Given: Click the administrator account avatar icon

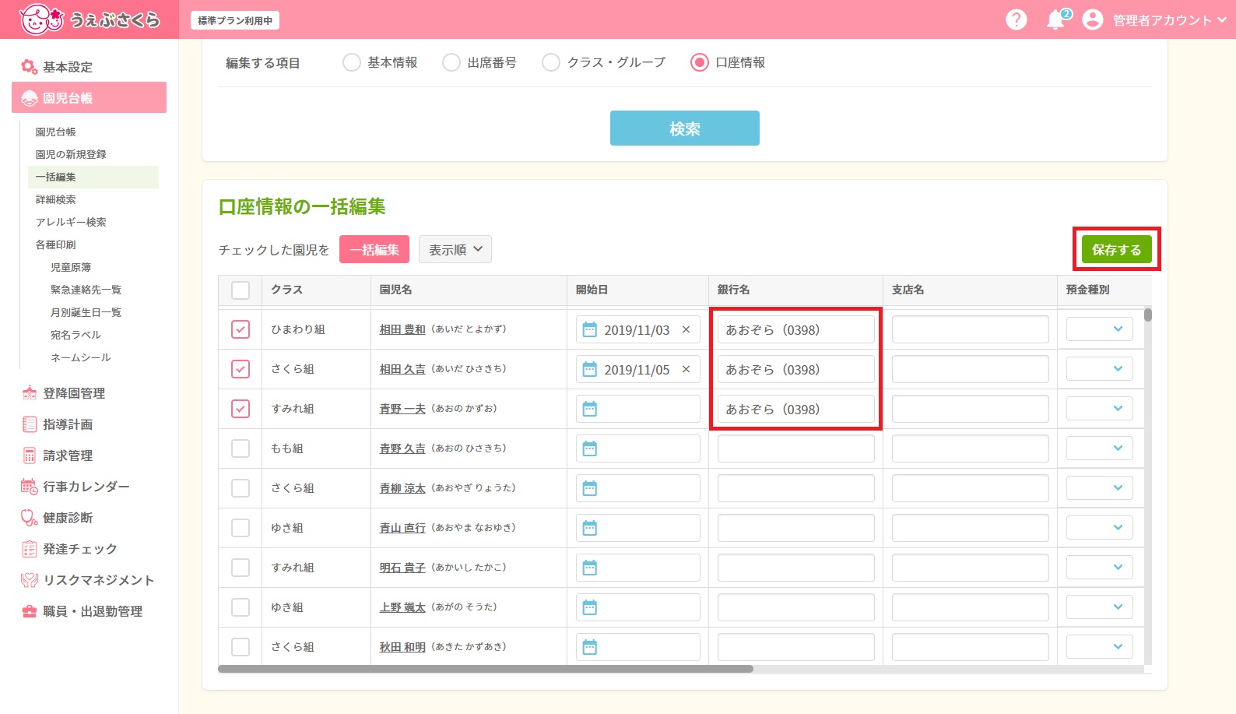Looking at the screenshot, I should [1093, 19].
